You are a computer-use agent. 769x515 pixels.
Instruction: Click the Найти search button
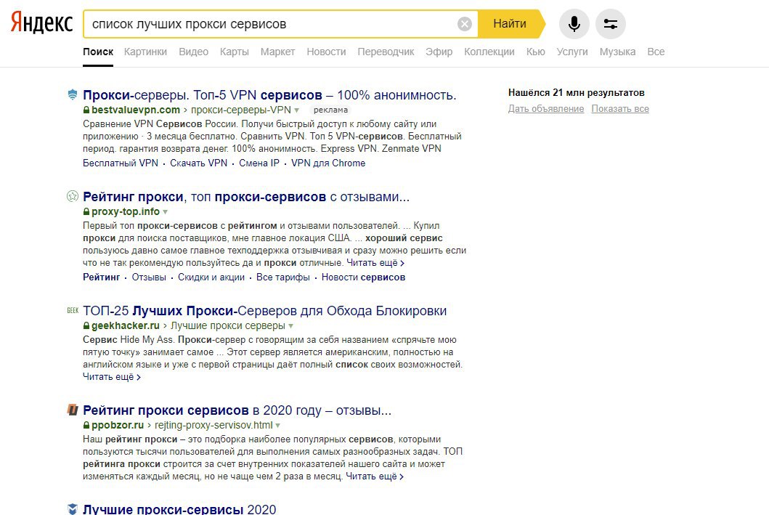click(510, 23)
